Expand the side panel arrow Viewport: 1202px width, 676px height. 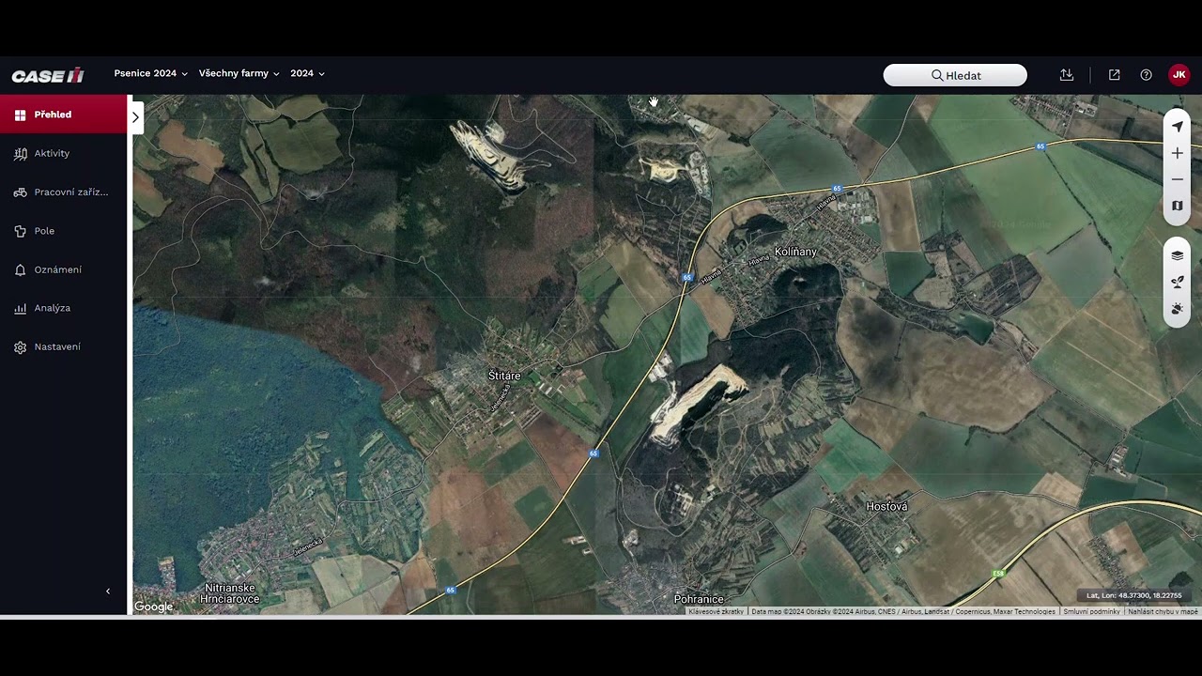(x=136, y=117)
